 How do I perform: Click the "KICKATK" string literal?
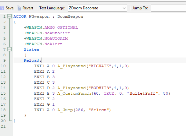click(x=100, y=66)
